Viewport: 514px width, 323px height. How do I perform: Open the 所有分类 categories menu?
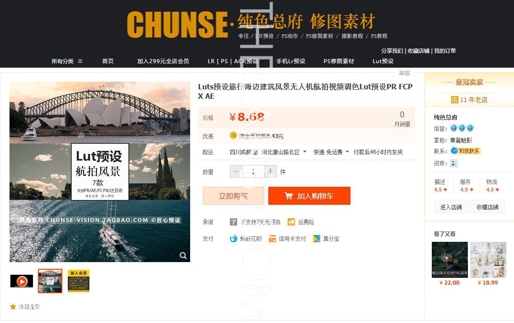(x=67, y=61)
